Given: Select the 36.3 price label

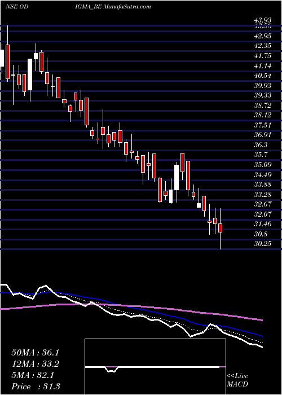Looking at the screenshot, I should point(261,145).
